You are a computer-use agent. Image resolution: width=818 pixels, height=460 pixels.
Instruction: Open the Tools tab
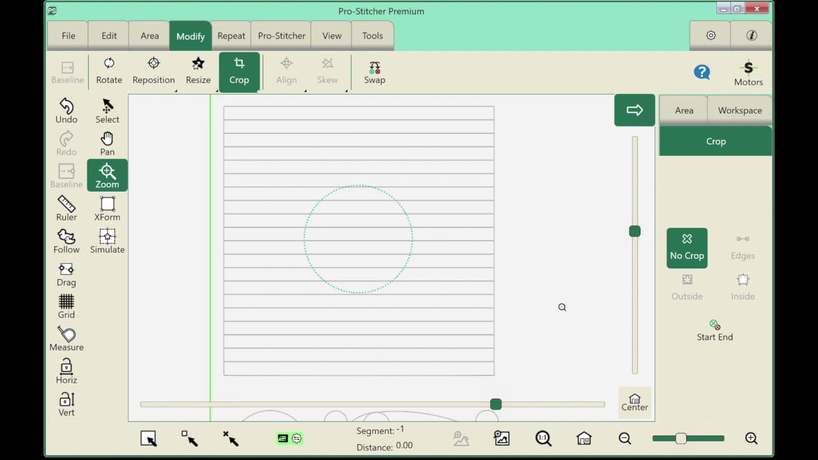373,36
